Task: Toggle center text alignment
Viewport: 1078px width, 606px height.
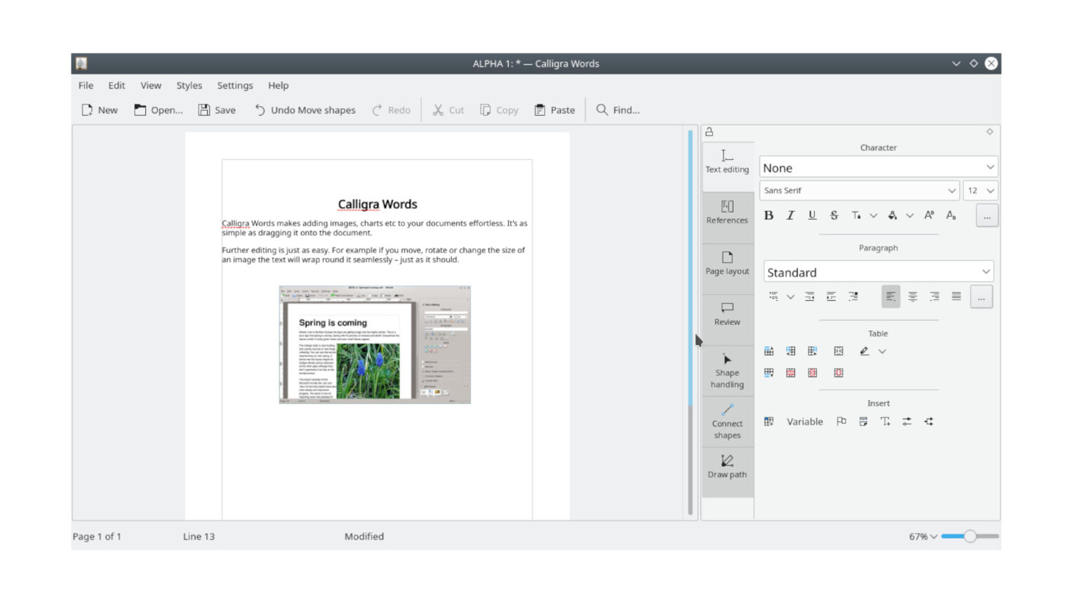Action: (912, 296)
